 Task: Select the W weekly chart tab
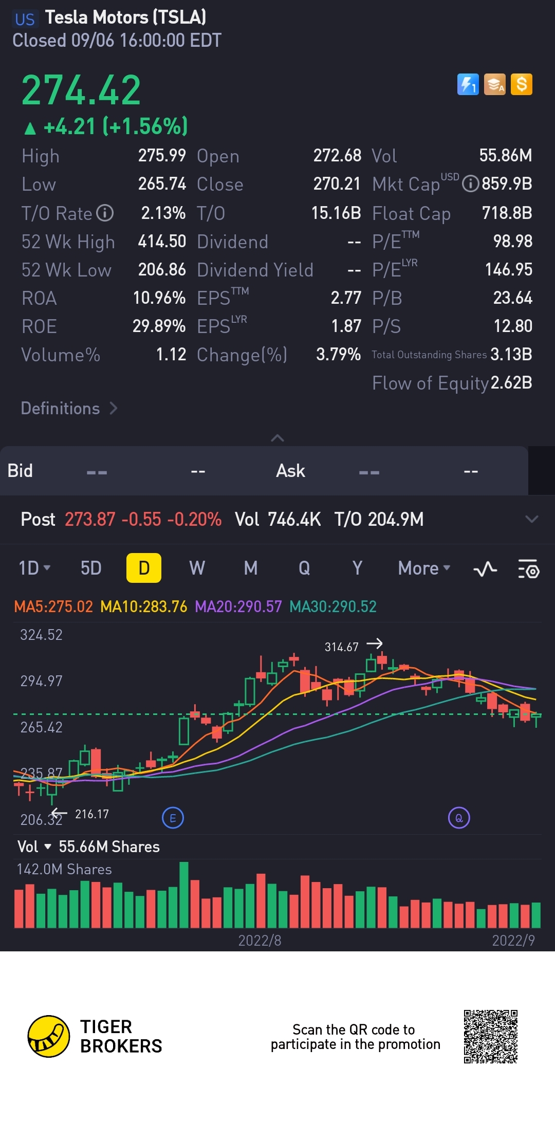(197, 568)
